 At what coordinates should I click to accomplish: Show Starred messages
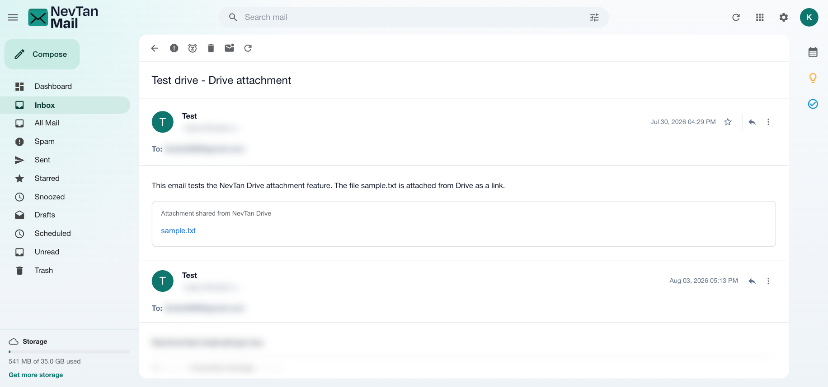tap(65, 179)
